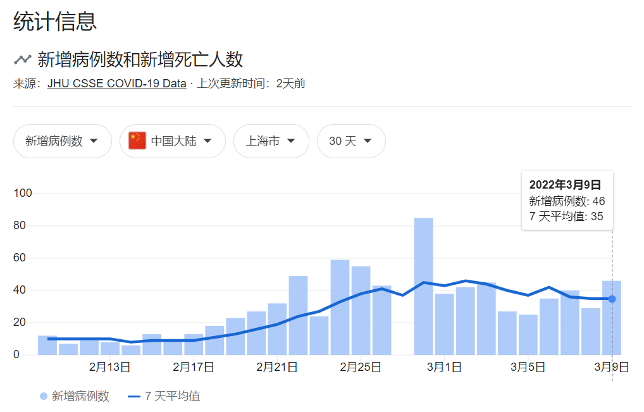Click the 80 y-axis label
Viewport: 644px width, 412px height.
pyautogui.click(x=20, y=225)
